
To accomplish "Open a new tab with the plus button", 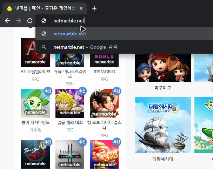I will [94, 8].
